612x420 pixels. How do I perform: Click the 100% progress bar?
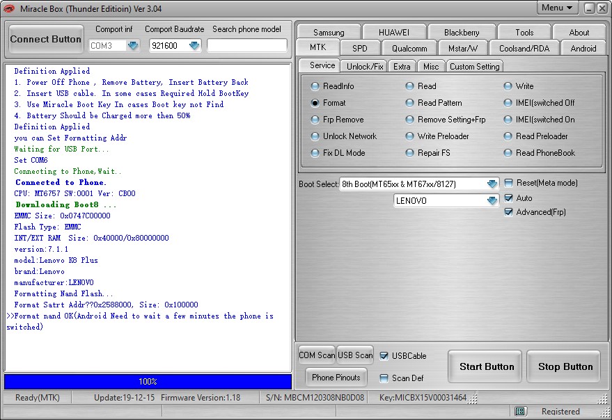(x=148, y=382)
